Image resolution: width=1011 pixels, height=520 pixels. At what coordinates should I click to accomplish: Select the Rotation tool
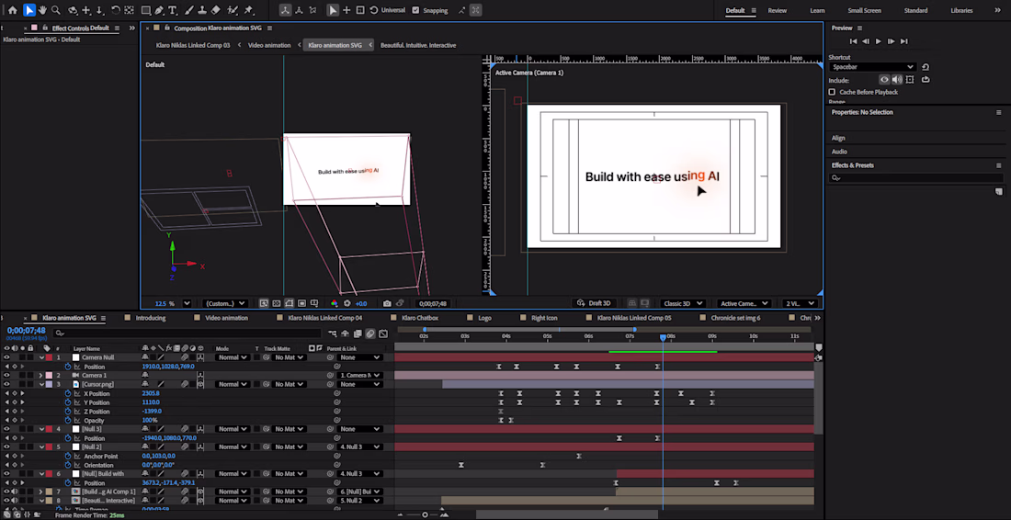coord(115,10)
